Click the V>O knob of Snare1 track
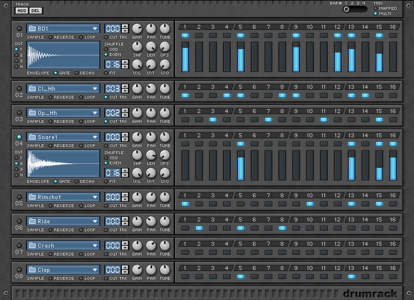 point(165,173)
